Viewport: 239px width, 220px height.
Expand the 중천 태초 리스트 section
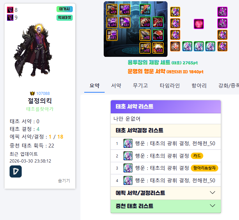pyautogui.click(x=166, y=206)
